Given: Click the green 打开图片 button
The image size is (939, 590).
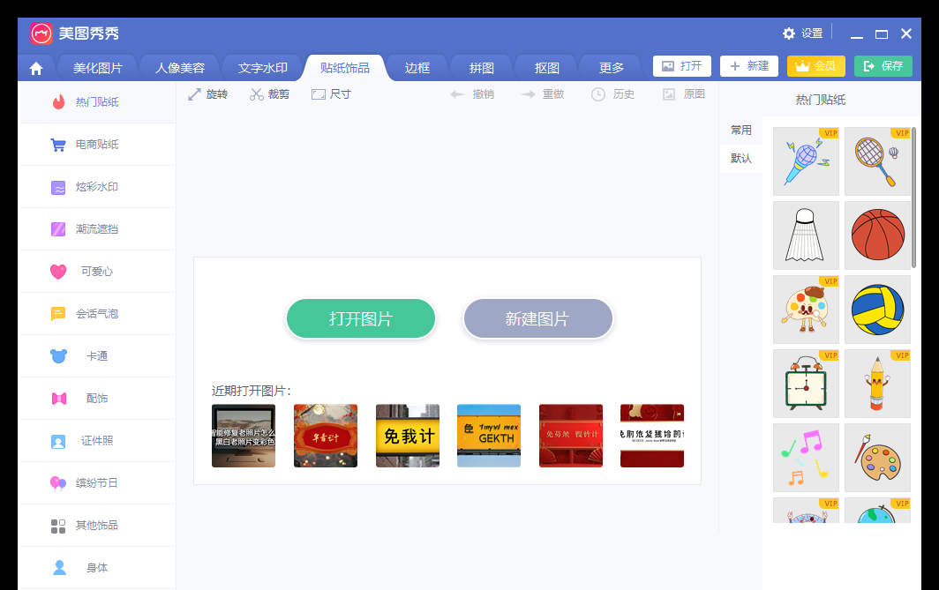Looking at the screenshot, I should pyautogui.click(x=360, y=319).
